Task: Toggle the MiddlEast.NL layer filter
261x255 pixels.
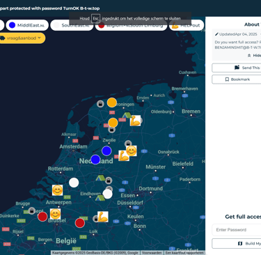Action: point(27,25)
